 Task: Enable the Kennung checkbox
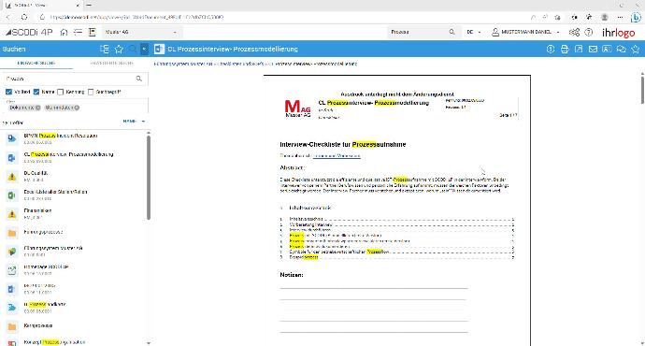coord(60,92)
